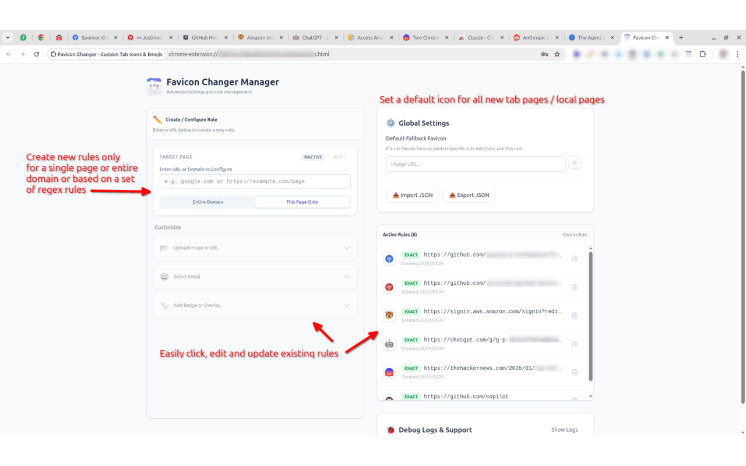Click the down arrow of the rules scrollbar

(x=590, y=397)
